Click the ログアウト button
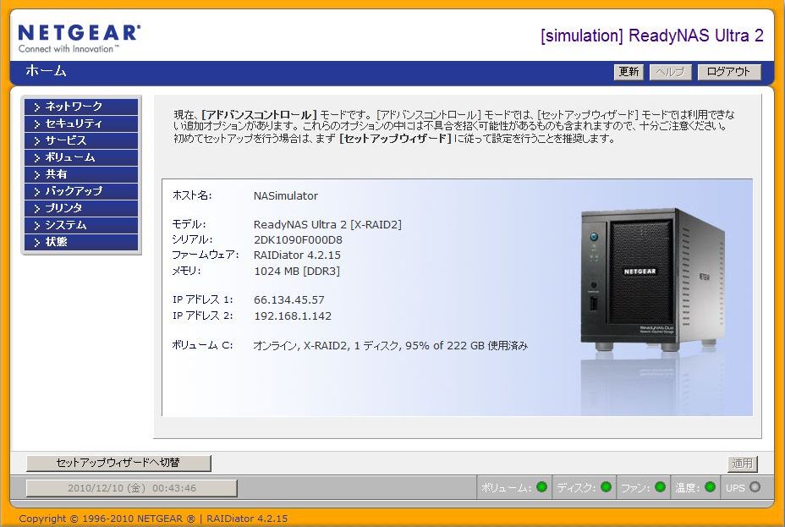The image size is (785, 527). pyautogui.click(x=729, y=72)
